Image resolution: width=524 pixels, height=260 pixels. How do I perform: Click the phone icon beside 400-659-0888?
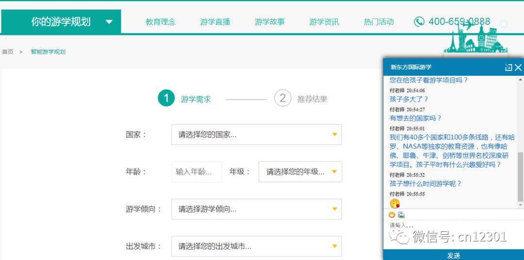[419, 22]
